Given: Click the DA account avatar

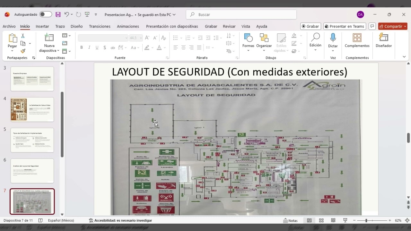Looking at the screenshot, I should coord(360,14).
